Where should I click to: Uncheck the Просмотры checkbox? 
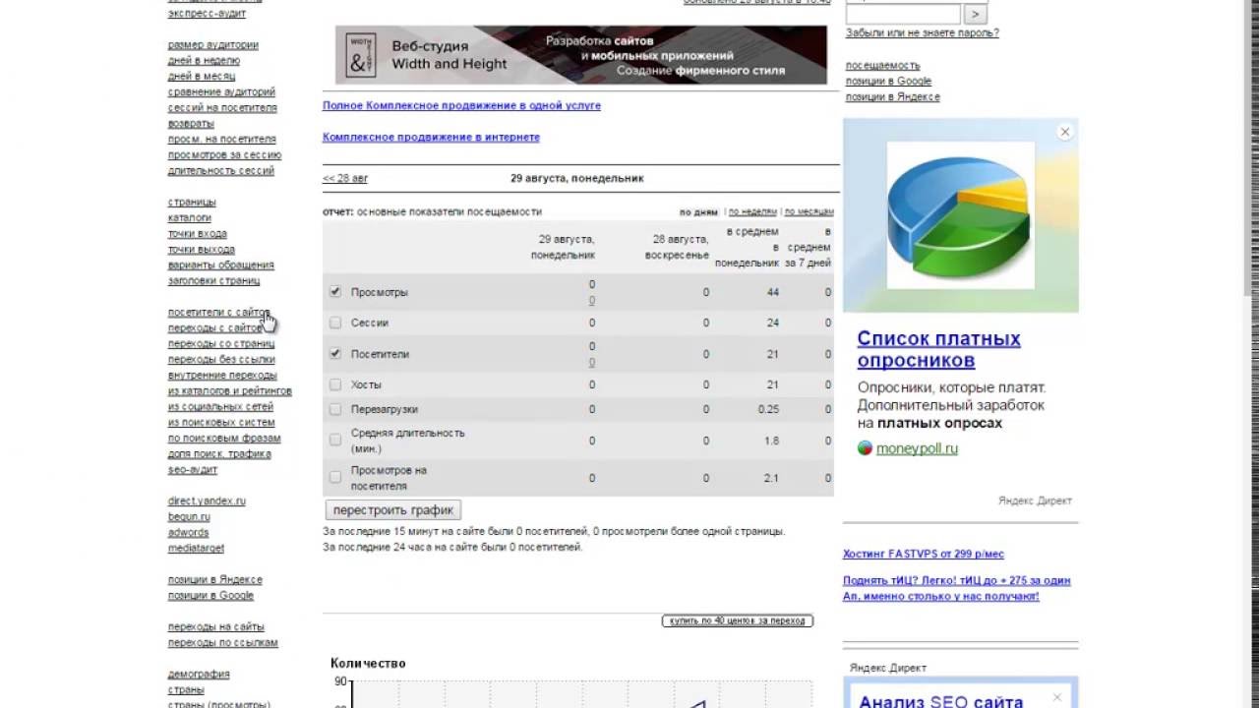[x=335, y=292]
